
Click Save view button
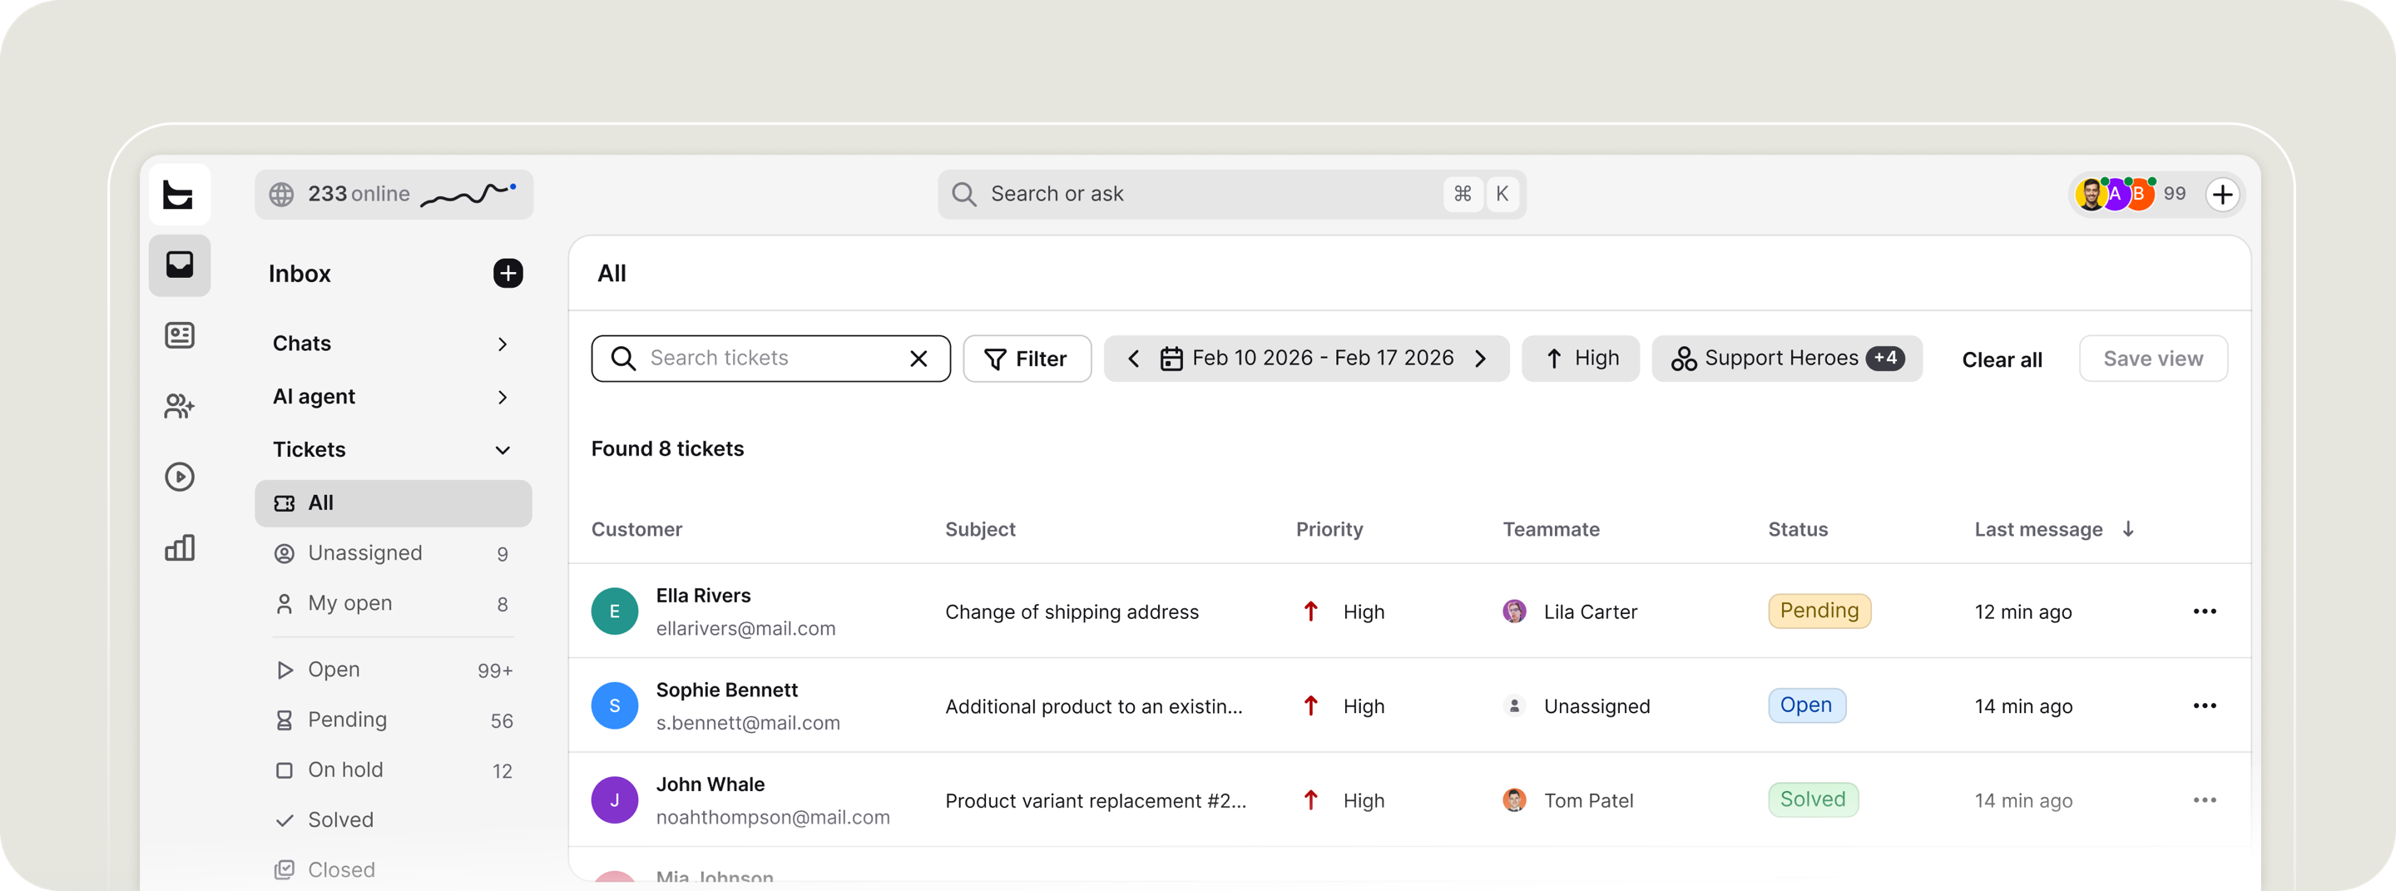(2153, 359)
